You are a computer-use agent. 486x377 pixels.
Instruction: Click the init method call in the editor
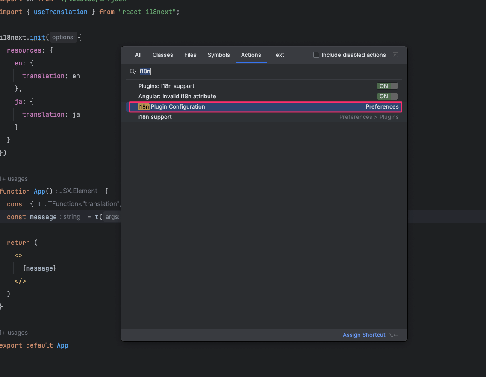(x=38, y=38)
